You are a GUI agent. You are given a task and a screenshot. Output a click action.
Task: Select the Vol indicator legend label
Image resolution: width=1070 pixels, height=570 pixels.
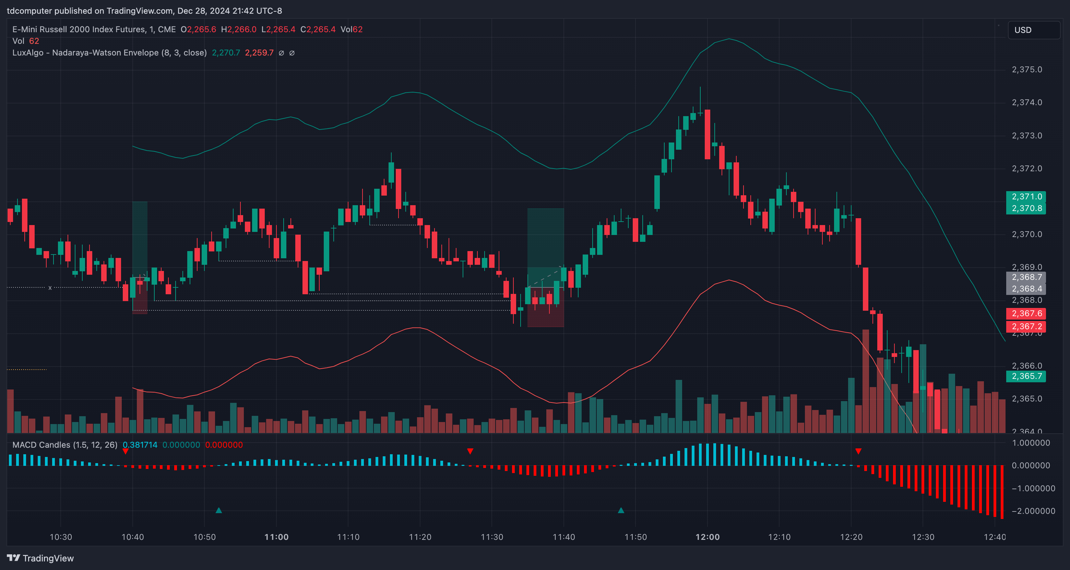[18, 41]
